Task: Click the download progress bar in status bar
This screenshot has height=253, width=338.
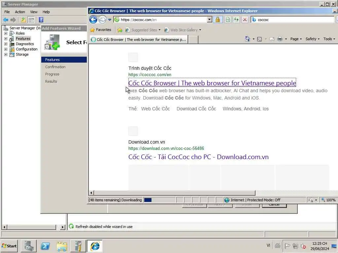Action: coord(159,200)
